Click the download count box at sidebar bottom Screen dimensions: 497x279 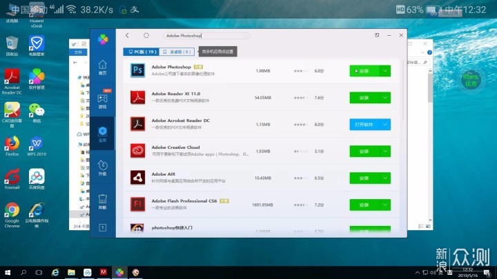(x=102, y=228)
